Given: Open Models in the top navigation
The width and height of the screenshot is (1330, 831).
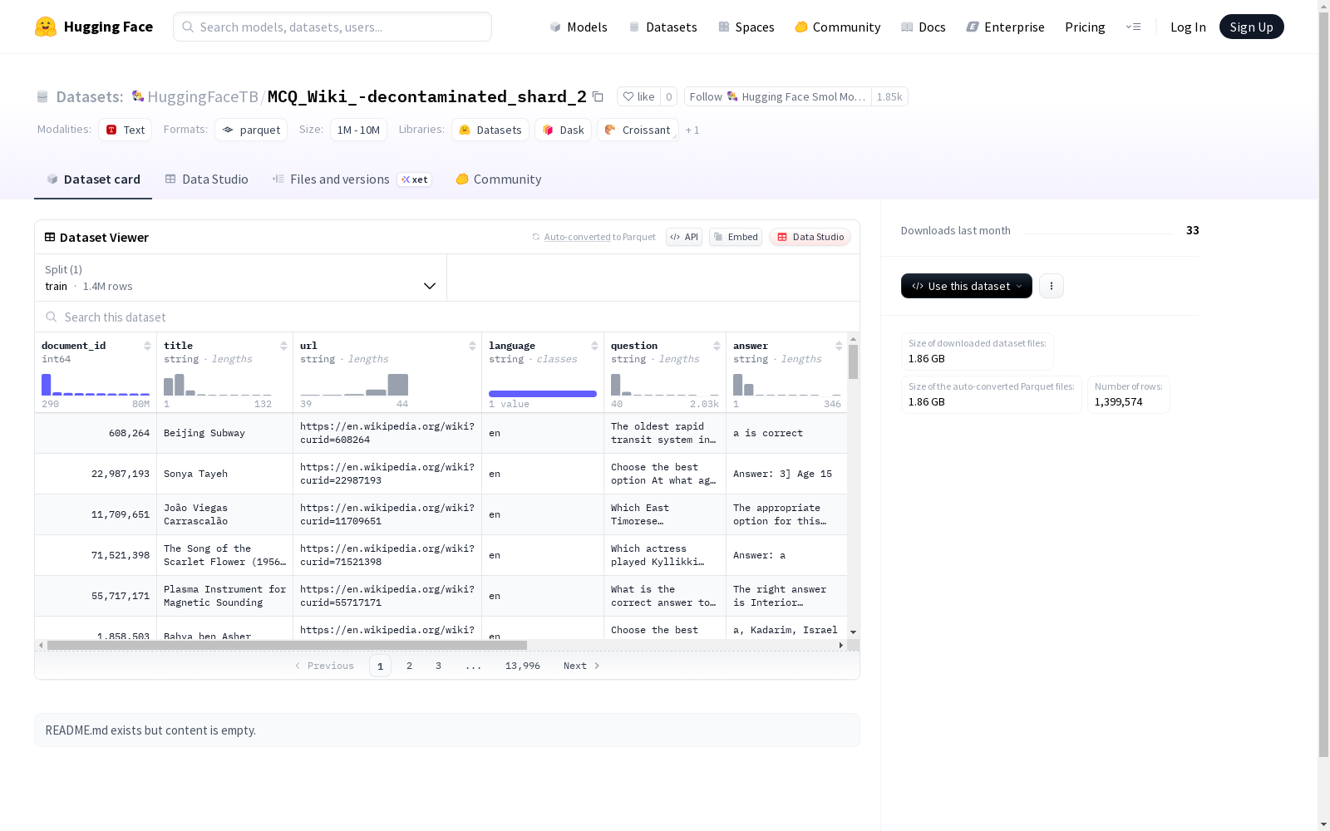Looking at the screenshot, I should 579,27.
